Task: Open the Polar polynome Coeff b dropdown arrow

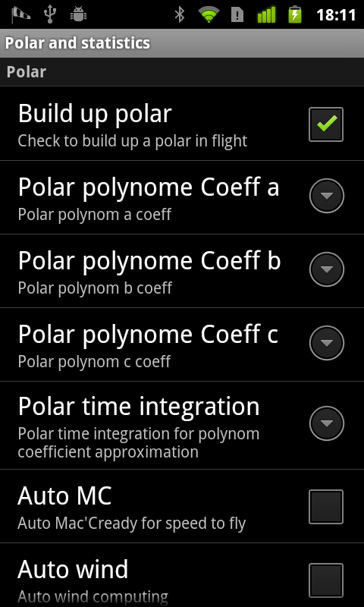Action: click(327, 269)
